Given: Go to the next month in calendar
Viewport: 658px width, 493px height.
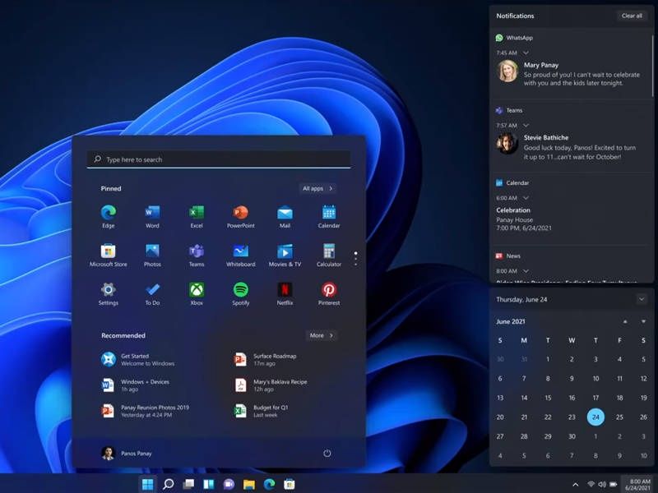Looking at the screenshot, I should [x=643, y=321].
